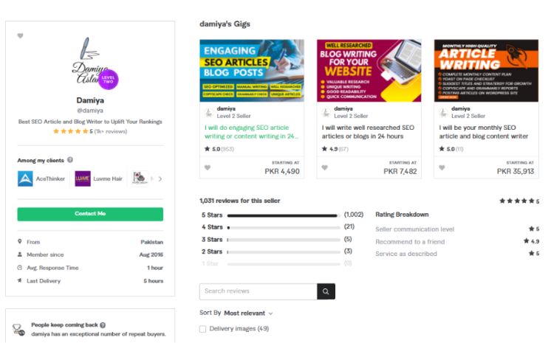Open the Sort By Most relevant dropdown

click(x=249, y=313)
